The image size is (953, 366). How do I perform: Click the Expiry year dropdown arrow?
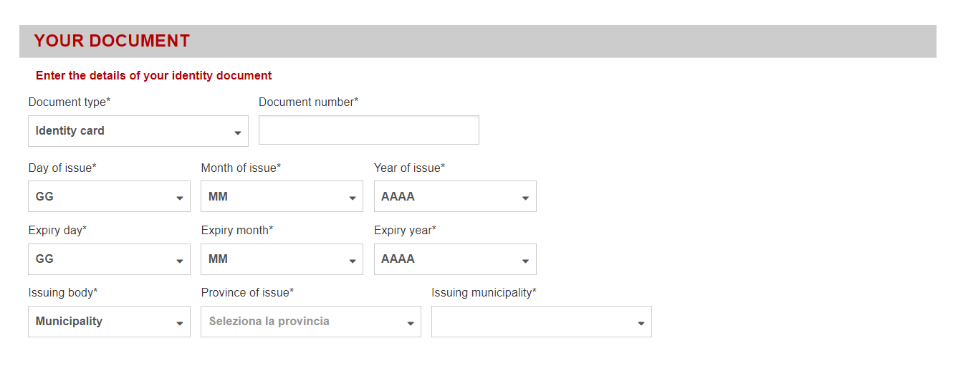[x=525, y=261]
